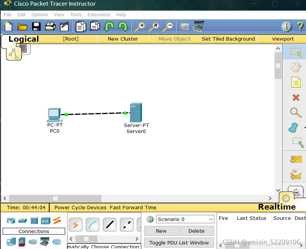Pick the automatic connection lightning cable
The height and width of the screenshot is (249, 306).
coord(75,225)
